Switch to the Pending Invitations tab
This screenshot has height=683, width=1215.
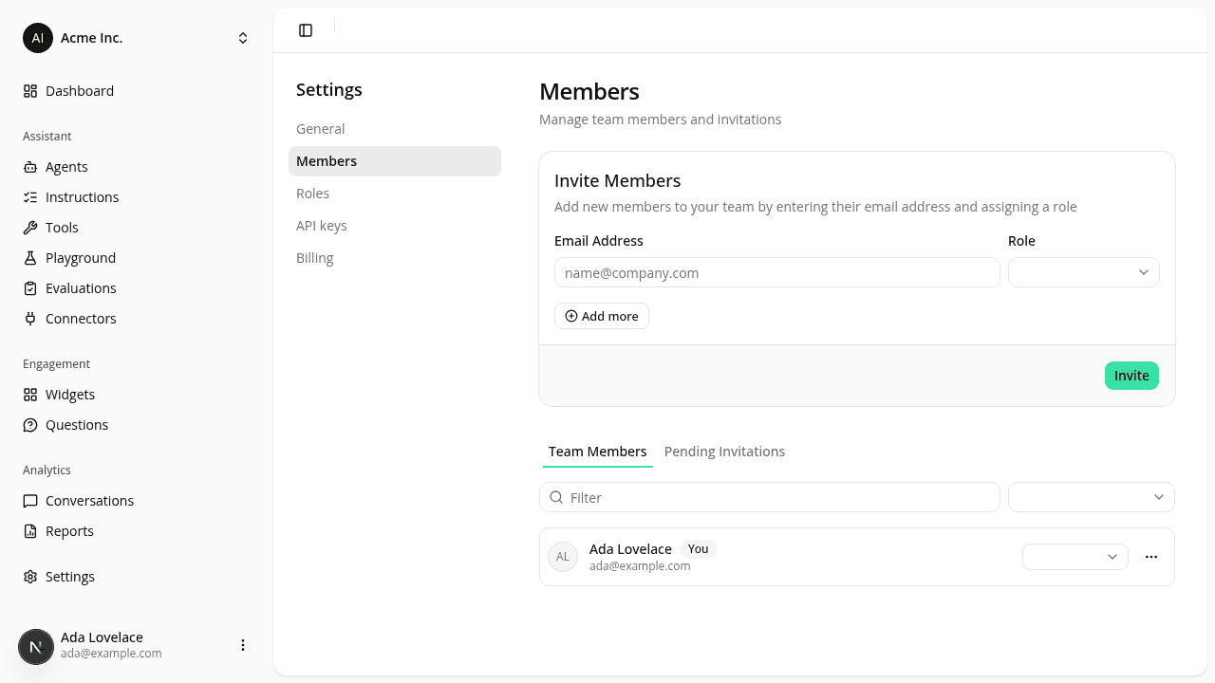pyautogui.click(x=724, y=452)
